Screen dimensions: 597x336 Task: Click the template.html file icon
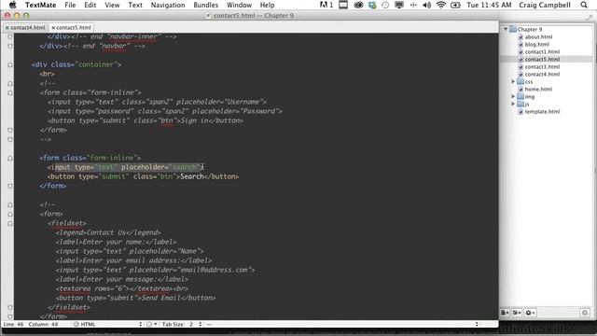[x=521, y=112]
